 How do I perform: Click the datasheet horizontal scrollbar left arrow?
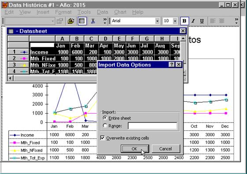(10, 78)
